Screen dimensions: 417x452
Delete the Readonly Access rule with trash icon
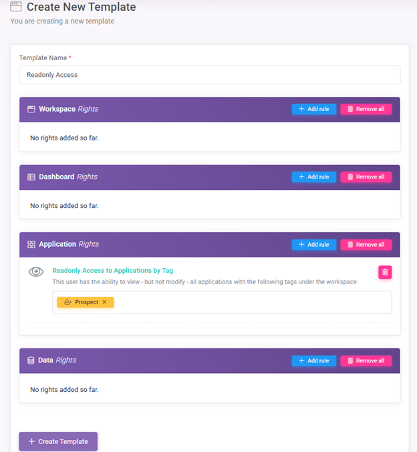(385, 271)
